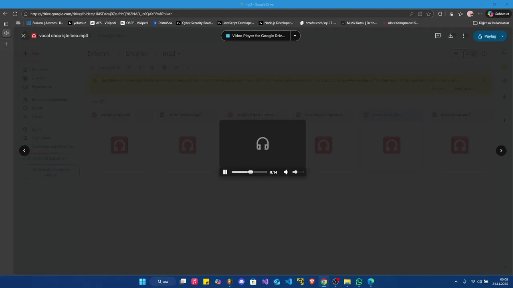Image resolution: width=513 pixels, height=288 pixels.
Task: Click the headphones audio thumbnail
Action: click(263, 144)
